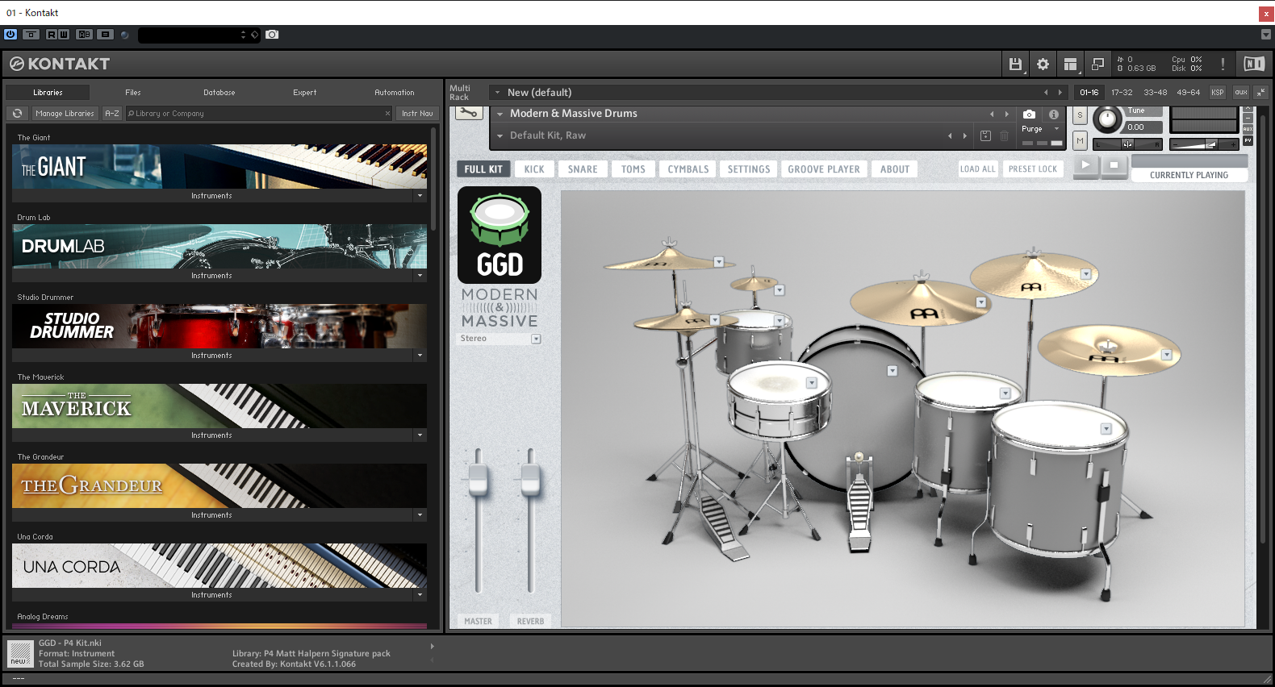Toggle the KSP button

coord(1218,93)
